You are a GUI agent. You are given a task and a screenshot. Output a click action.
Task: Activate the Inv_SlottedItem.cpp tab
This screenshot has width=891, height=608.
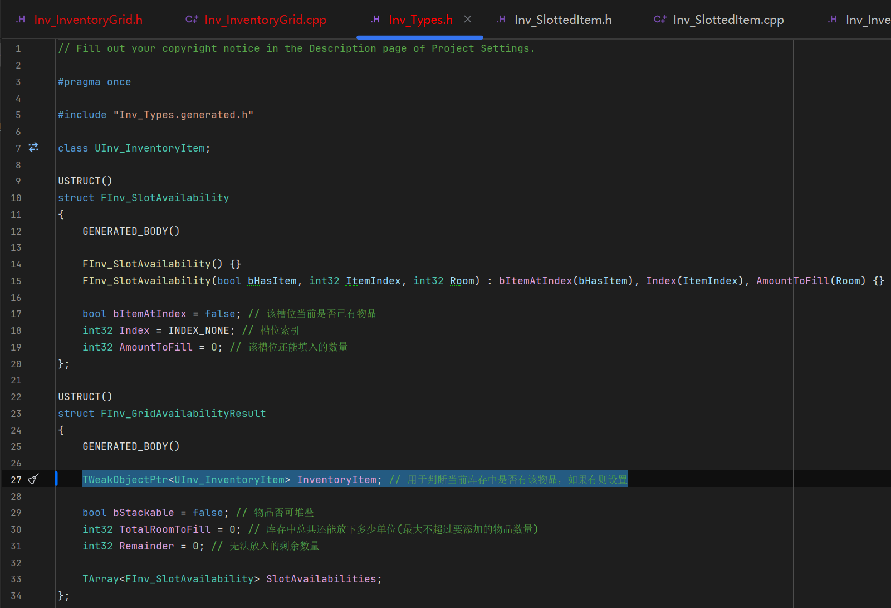tap(718, 20)
